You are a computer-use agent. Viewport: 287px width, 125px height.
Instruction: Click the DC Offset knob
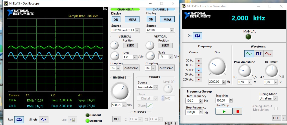click(272, 71)
